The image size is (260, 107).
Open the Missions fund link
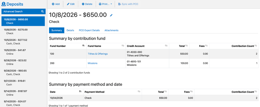point(92,63)
